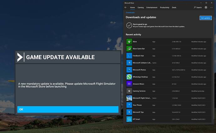This screenshot has width=216, height=133.
Task: Click the Microsoft Photos app icon
Action: 129,70
